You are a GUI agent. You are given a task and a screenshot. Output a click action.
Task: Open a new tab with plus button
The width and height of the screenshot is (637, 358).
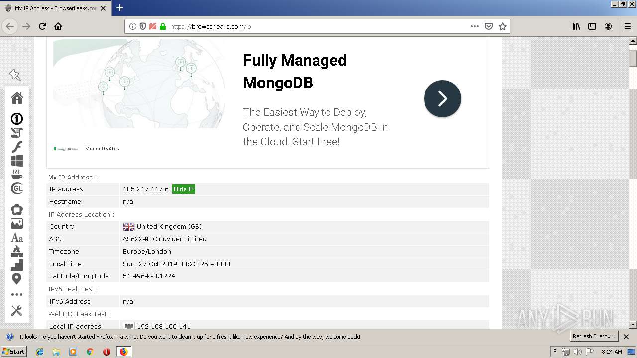(119, 8)
